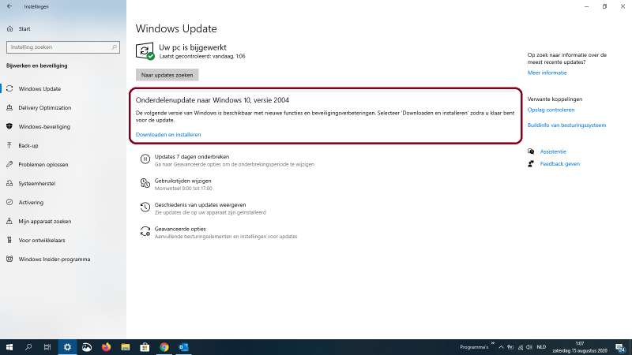Click the wrench icon for Problemen oplossen

pos(9,164)
